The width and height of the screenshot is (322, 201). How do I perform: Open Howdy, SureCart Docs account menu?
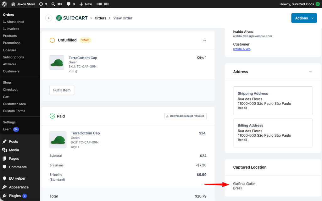[x=297, y=4]
